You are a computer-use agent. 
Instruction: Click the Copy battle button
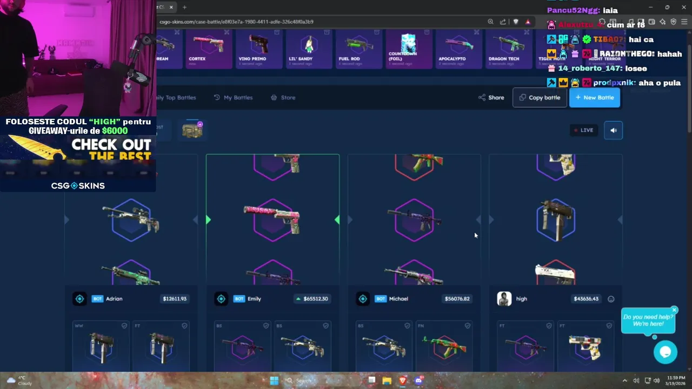click(540, 98)
